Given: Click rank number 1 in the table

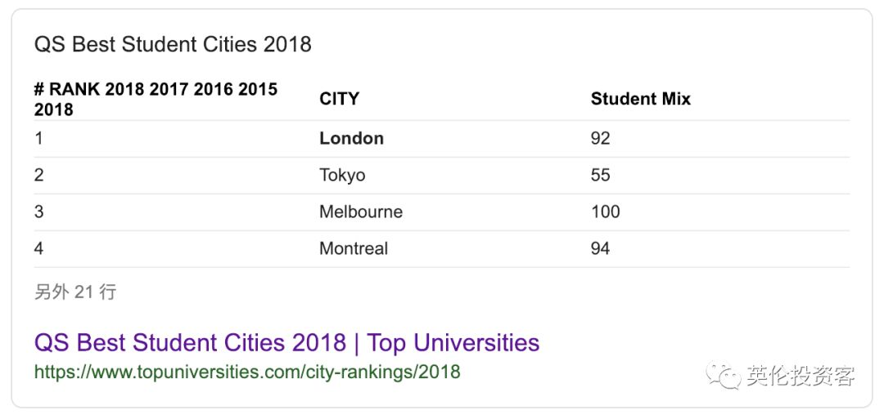Looking at the screenshot, I should [38, 138].
